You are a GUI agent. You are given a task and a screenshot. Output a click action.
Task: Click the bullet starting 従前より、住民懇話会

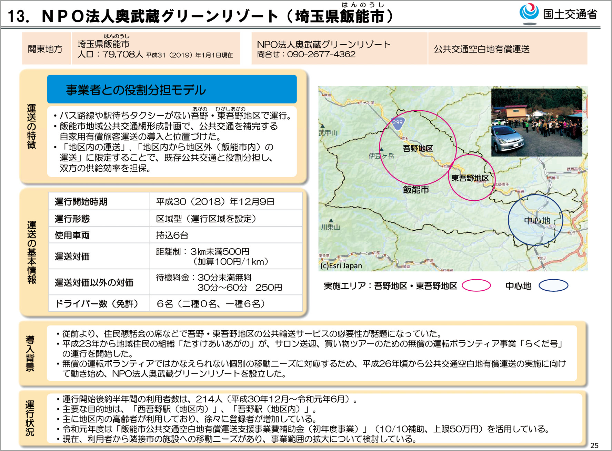pyautogui.click(x=249, y=333)
